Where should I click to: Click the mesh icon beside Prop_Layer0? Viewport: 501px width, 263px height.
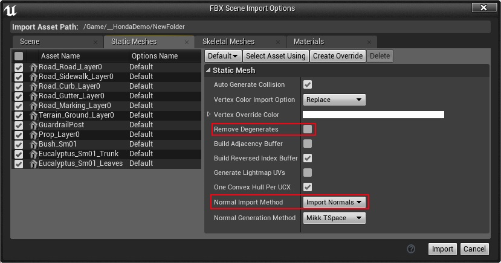(33, 135)
